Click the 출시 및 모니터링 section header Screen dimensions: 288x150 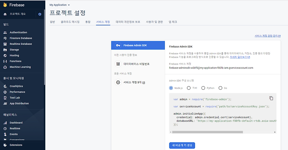tap(13, 78)
